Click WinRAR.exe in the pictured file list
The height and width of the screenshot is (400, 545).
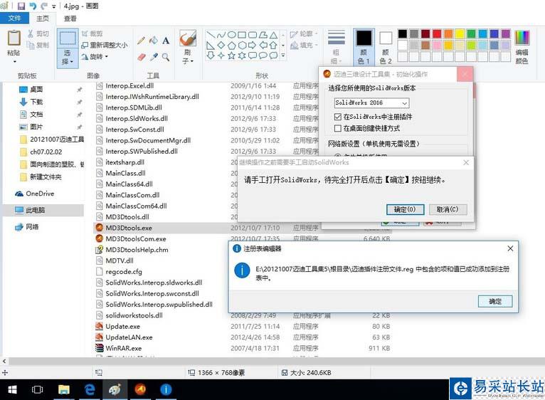point(123,348)
